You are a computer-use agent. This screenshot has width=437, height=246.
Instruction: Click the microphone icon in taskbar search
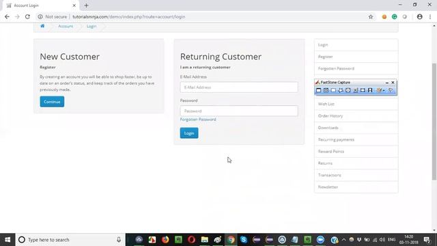pos(119,240)
